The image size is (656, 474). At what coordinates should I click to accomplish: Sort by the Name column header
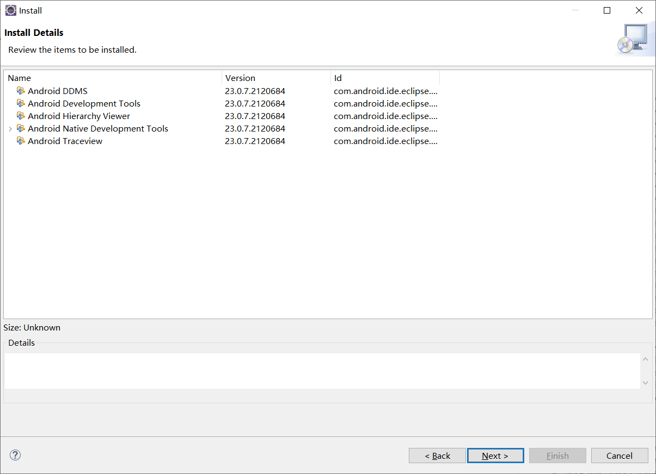113,78
